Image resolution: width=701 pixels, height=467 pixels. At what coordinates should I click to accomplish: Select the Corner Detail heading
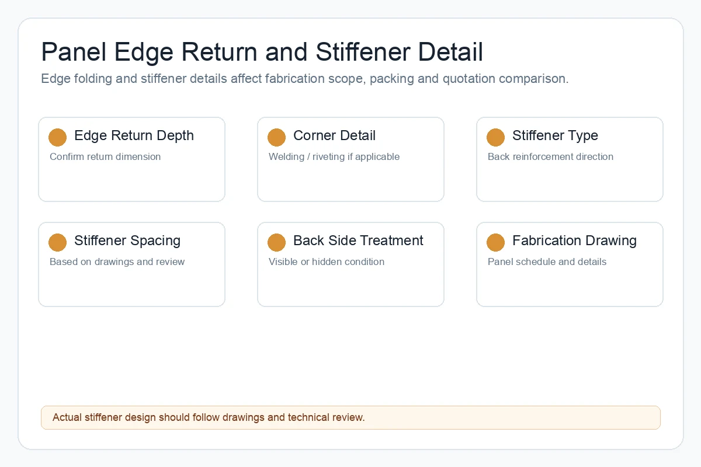point(334,135)
